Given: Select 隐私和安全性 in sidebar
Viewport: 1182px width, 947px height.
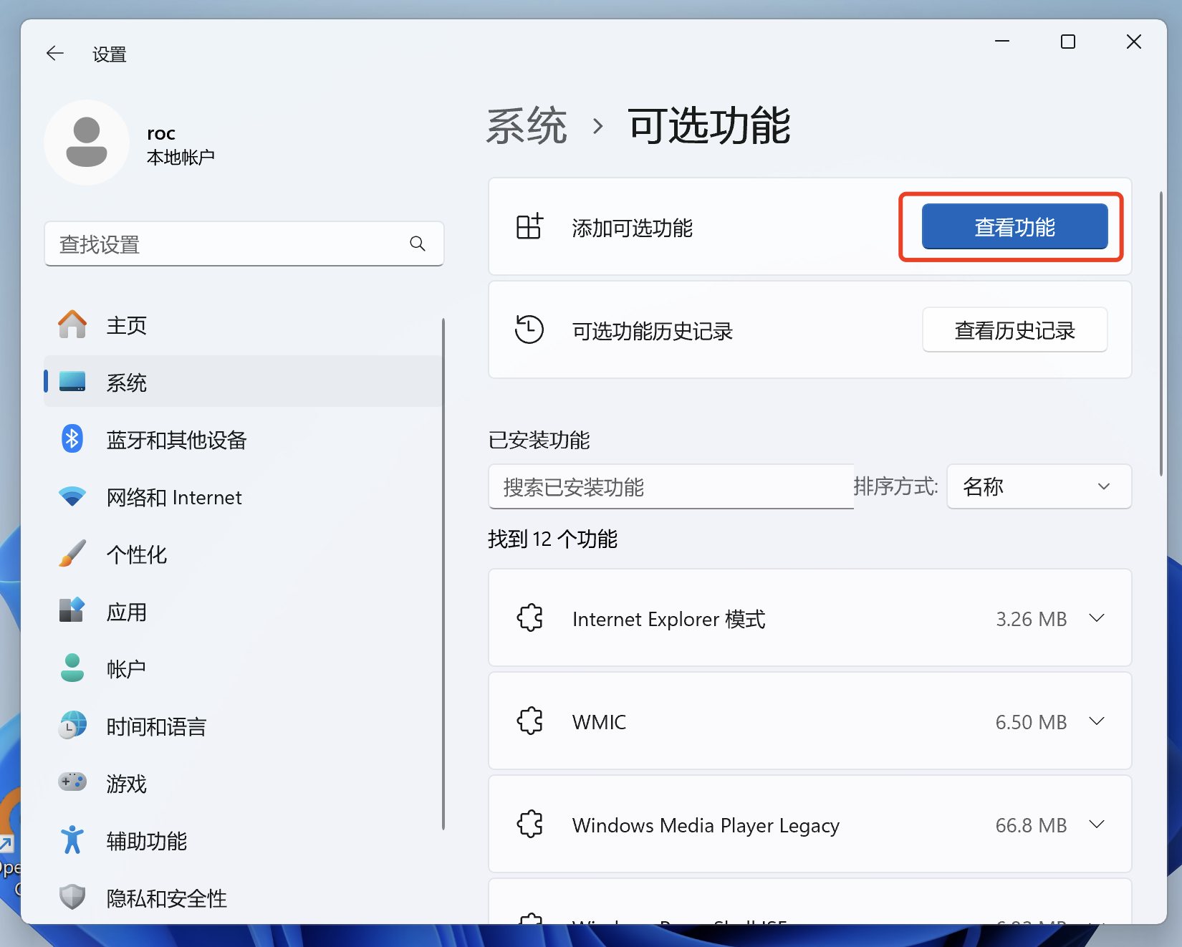Looking at the screenshot, I should point(244,897).
